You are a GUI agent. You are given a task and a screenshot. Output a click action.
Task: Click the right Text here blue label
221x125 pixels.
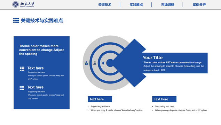pos(164,99)
